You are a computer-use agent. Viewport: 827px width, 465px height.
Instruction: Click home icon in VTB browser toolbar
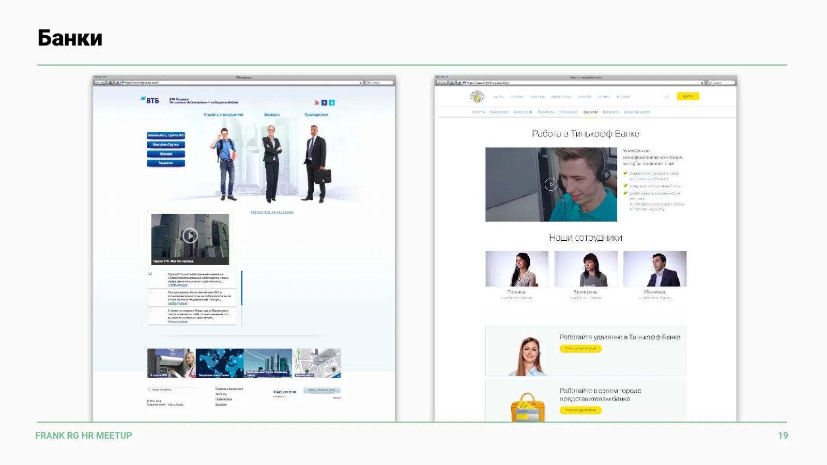[110, 83]
